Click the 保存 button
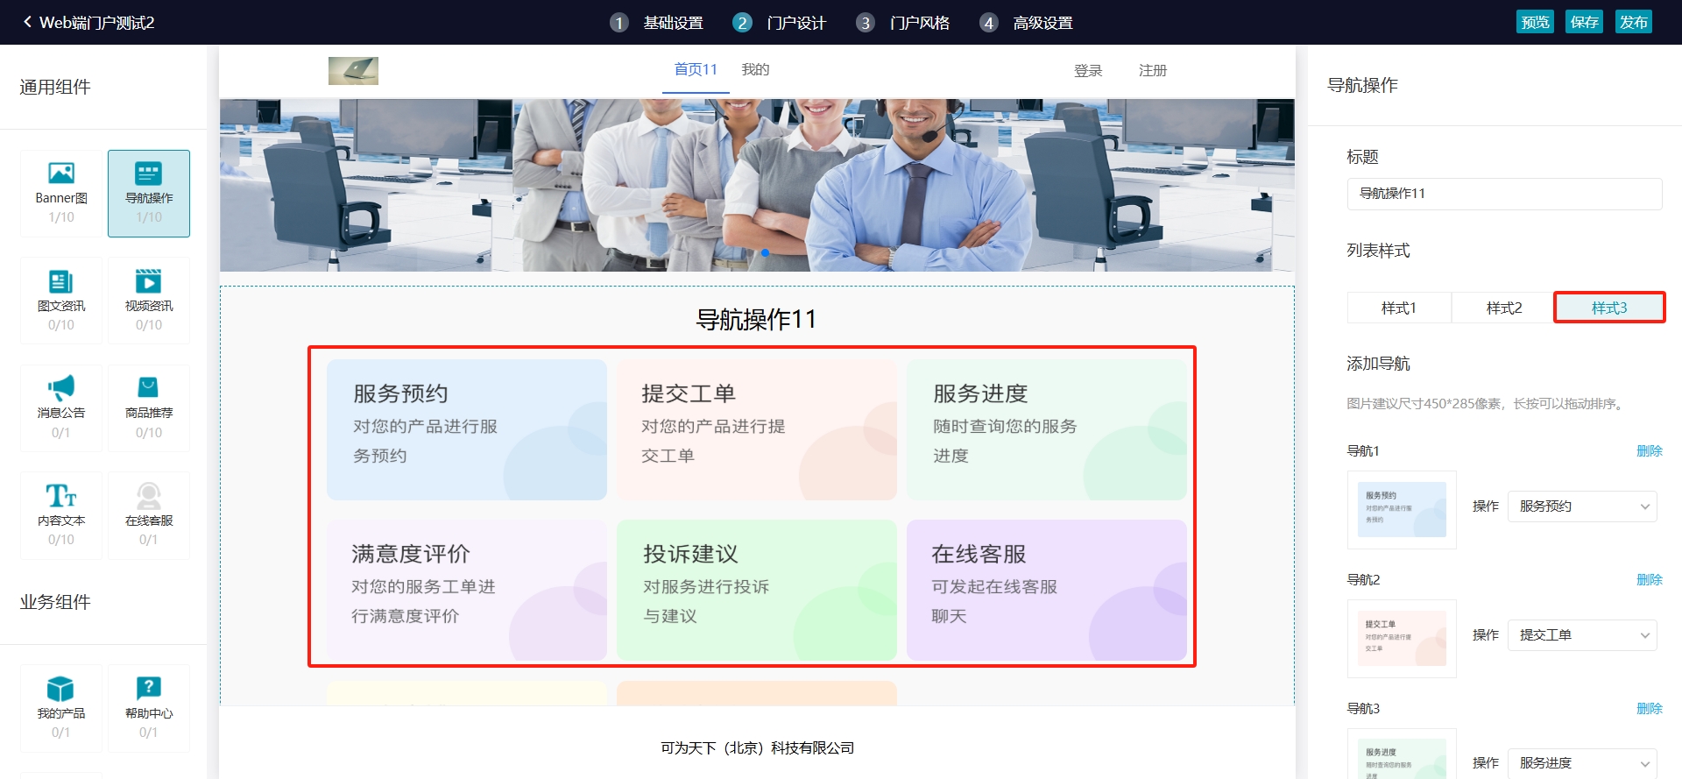Image resolution: width=1682 pixels, height=779 pixels. pos(1584,22)
